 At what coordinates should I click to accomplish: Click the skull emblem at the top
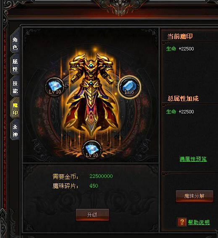[121, 8]
